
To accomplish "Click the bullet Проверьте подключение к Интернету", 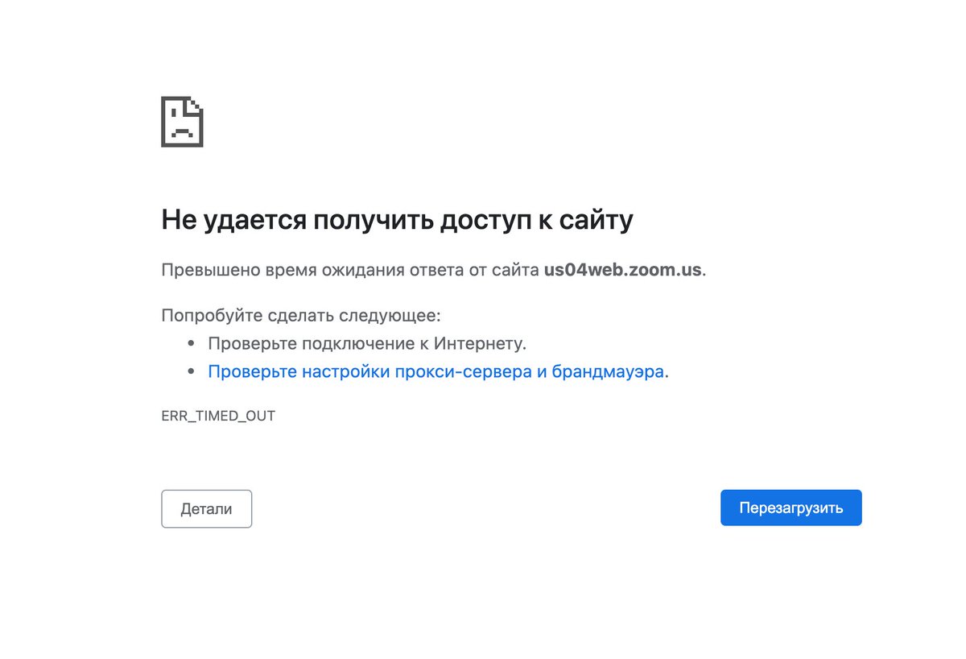I will tap(367, 342).
